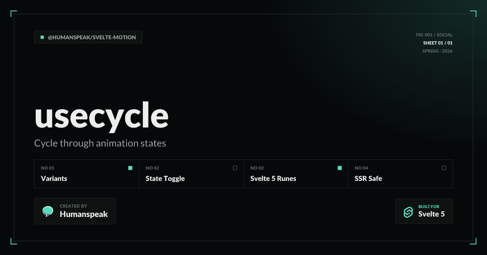Select the Variants feature card
This screenshot has height=255, width=487.
[x=86, y=174]
